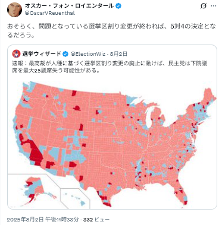The width and height of the screenshot is (222, 225).
Task: Click the dark red California district on map
Action: 35,153
